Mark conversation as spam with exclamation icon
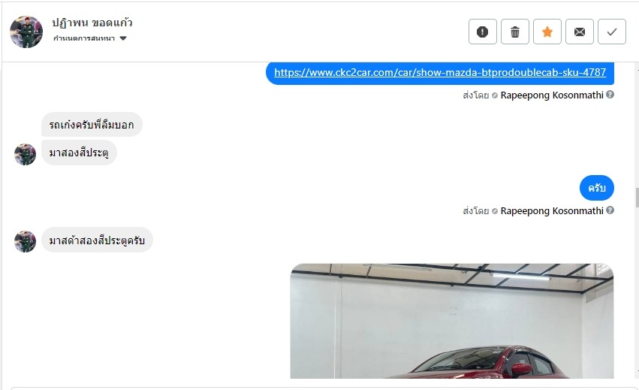 click(x=483, y=32)
